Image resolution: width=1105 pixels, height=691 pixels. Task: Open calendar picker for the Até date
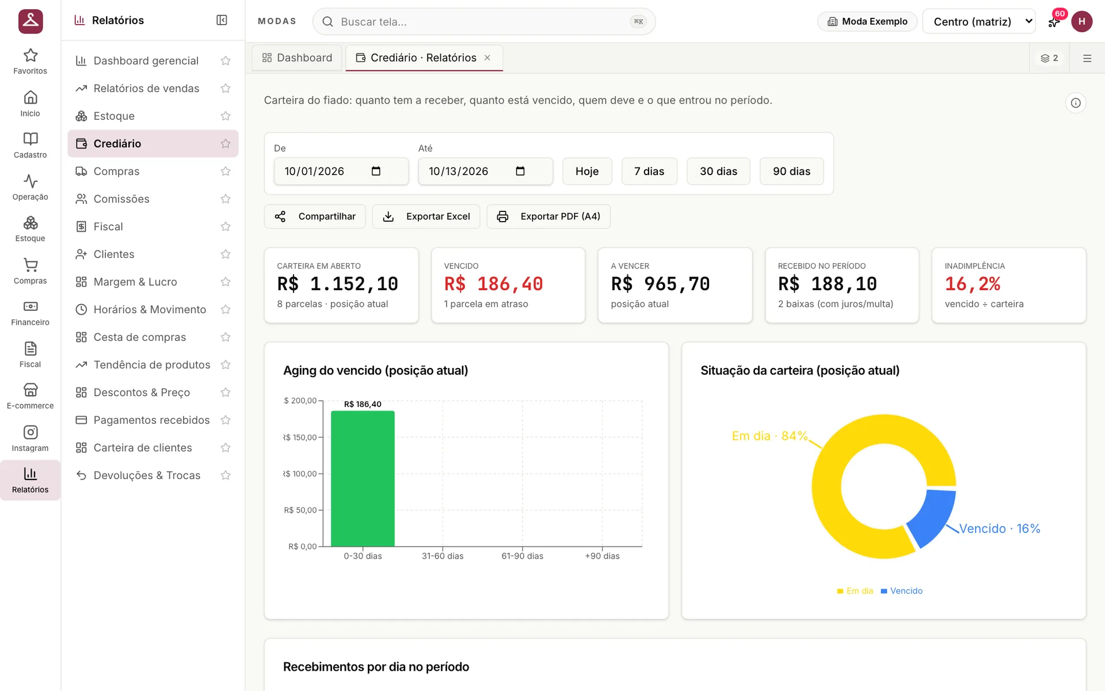[520, 171]
